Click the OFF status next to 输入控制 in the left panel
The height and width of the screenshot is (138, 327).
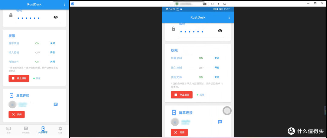click(38, 53)
